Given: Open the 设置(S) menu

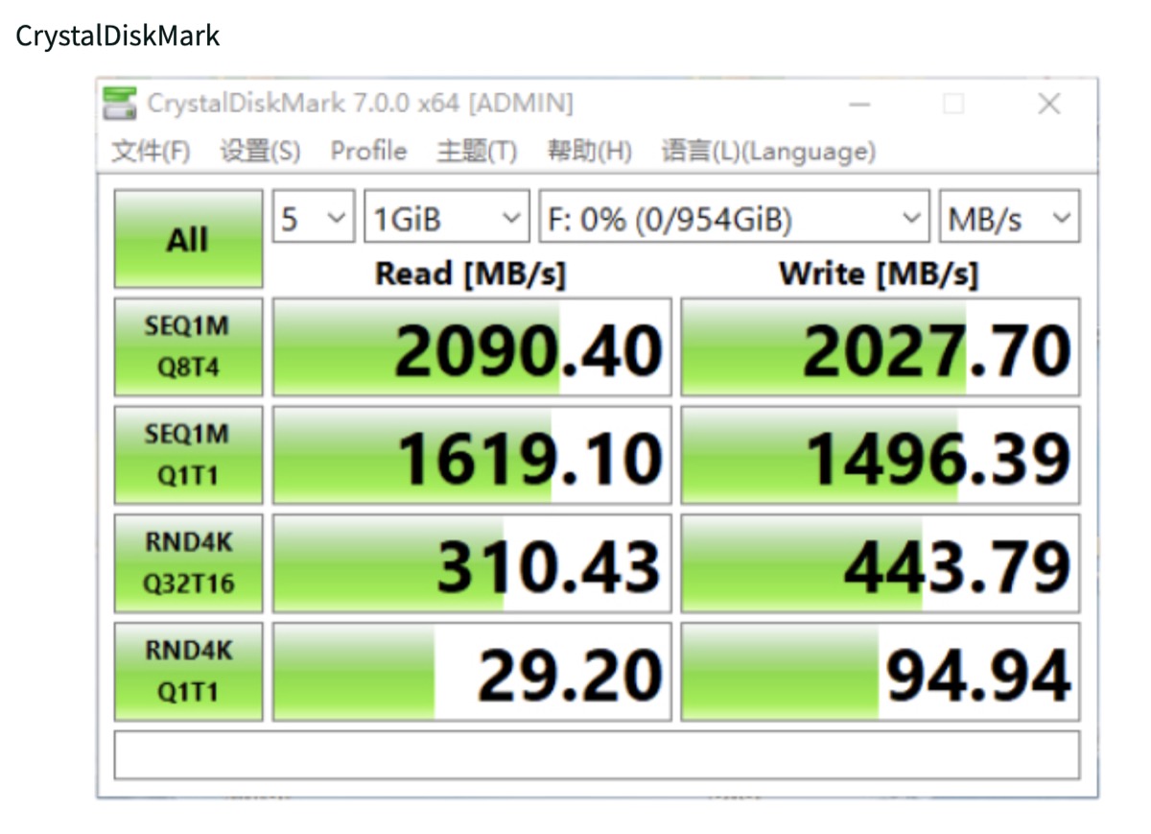Looking at the screenshot, I should coord(260,152).
